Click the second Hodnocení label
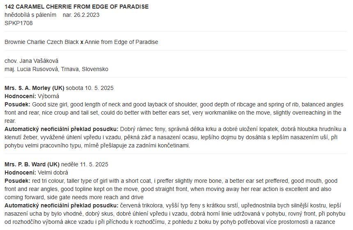This screenshot has width=353, height=230. [20, 173]
